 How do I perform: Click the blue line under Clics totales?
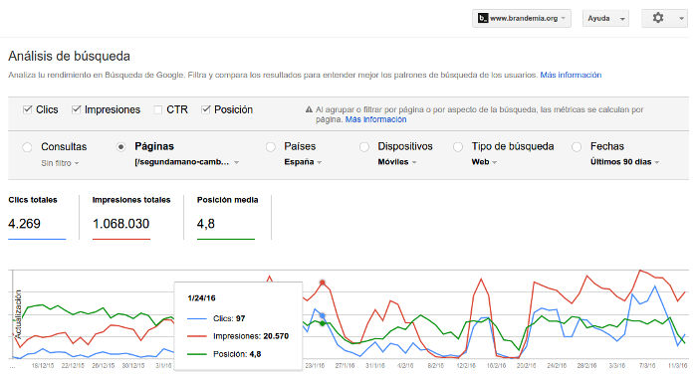tap(37, 239)
